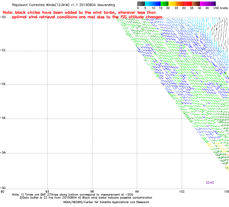
Task: Click the gray 0-5 knots color swatch
Action: 141,4
